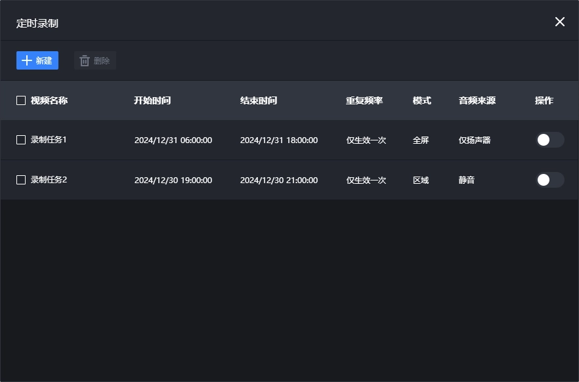The height and width of the screenshot is (382, 579).
Task: Click the 开始时间 column header
Action: point(152,100)
